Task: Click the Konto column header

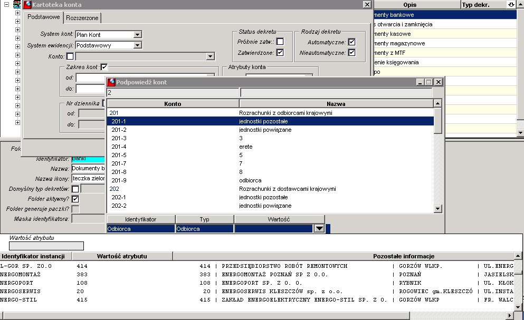Action: [173, 104]
